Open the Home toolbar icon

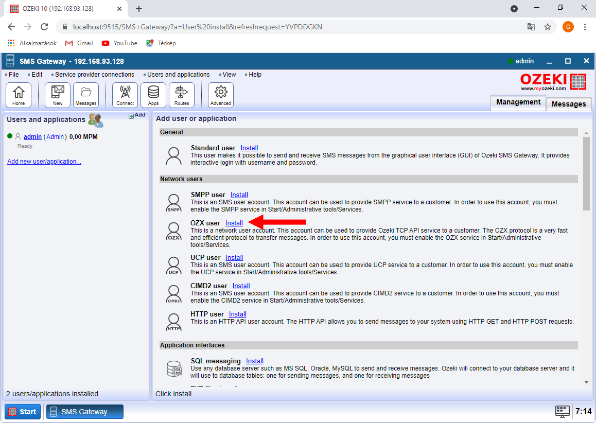(x=19, y=95)
